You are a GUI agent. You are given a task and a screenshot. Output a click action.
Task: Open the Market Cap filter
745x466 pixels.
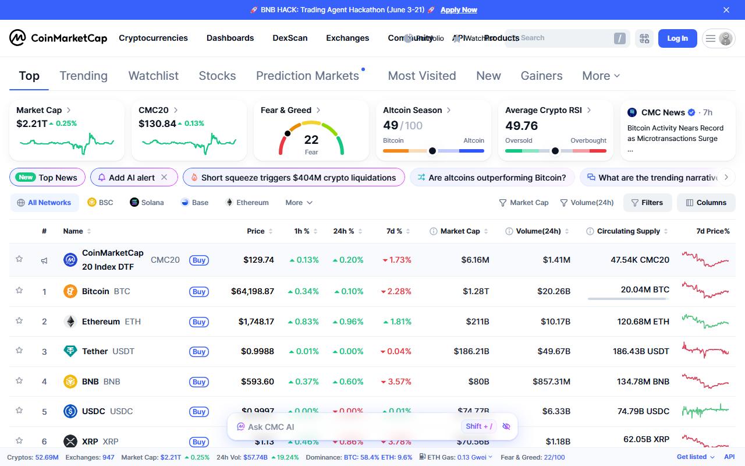coord(524,203)
